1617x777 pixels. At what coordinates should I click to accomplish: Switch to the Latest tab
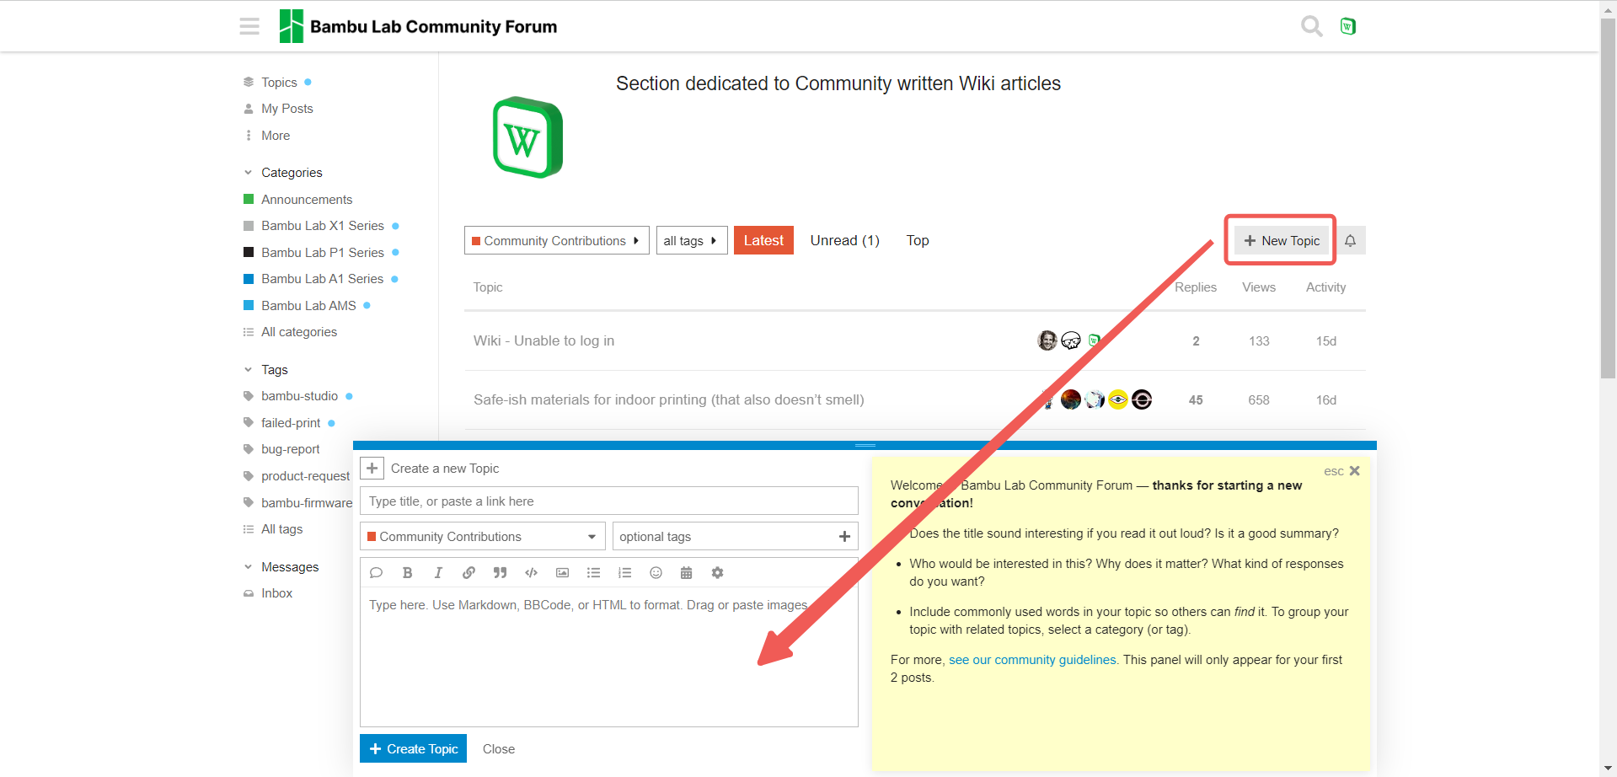pos(763,241)
